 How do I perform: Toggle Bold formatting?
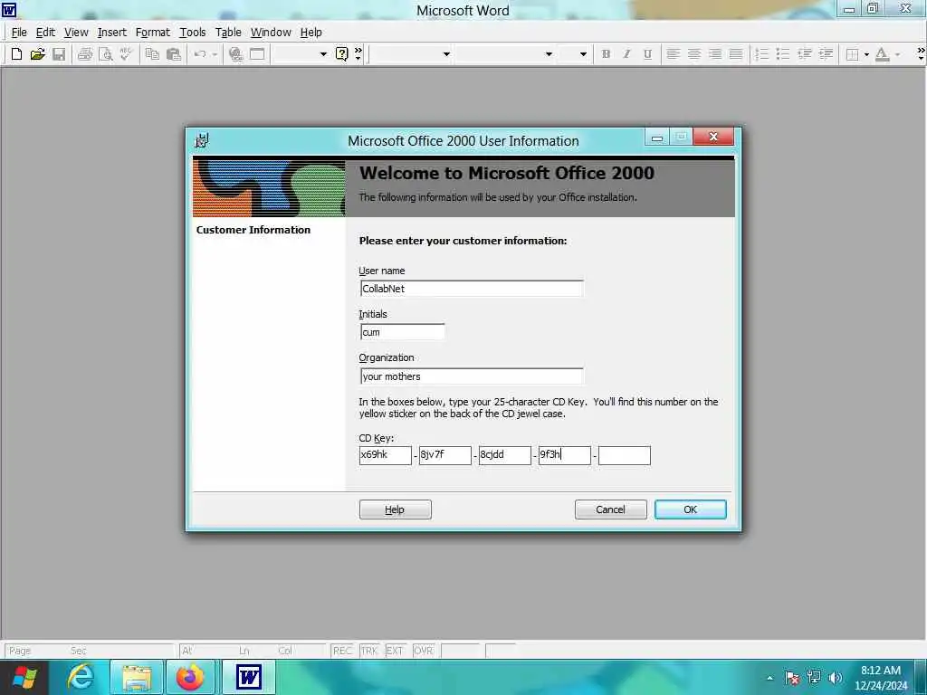606,54
